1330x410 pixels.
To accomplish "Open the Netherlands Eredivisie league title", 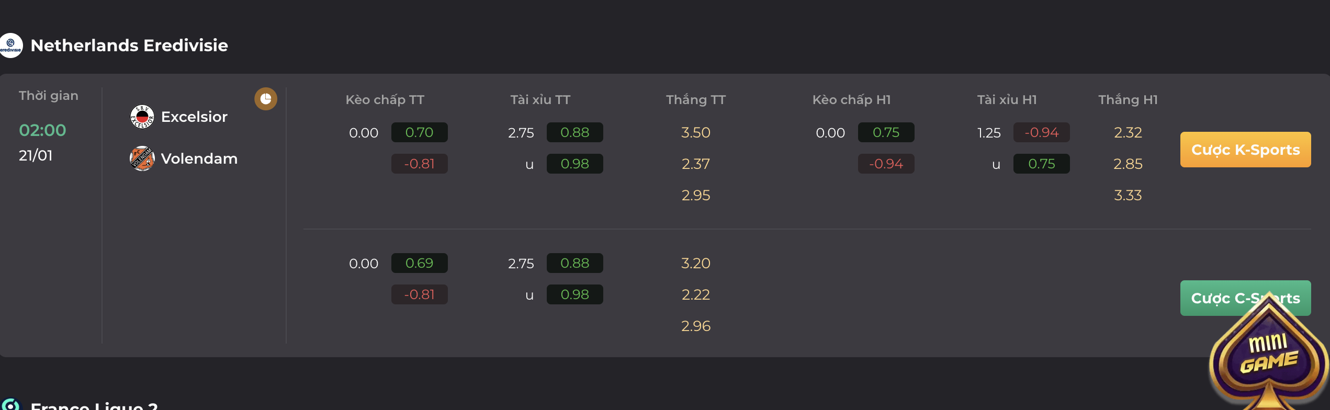I will click(x=129, y=45).
